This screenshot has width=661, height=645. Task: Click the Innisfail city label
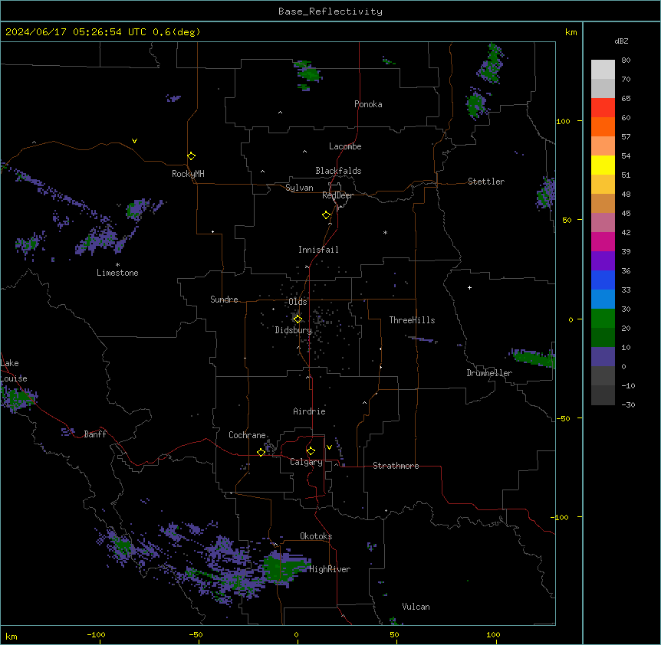(318, 250)
